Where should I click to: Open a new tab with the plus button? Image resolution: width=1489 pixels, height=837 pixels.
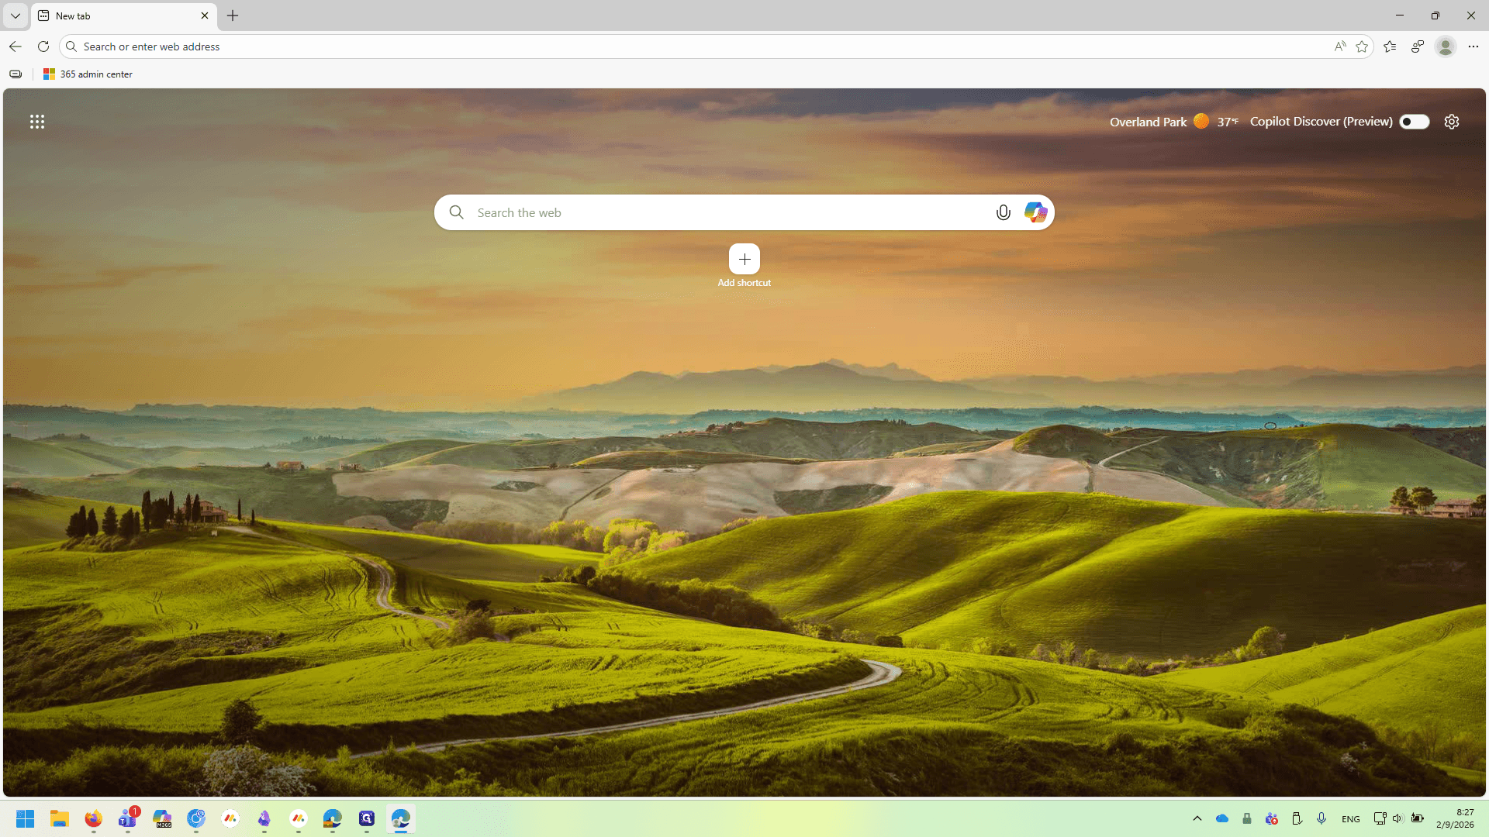233,15
